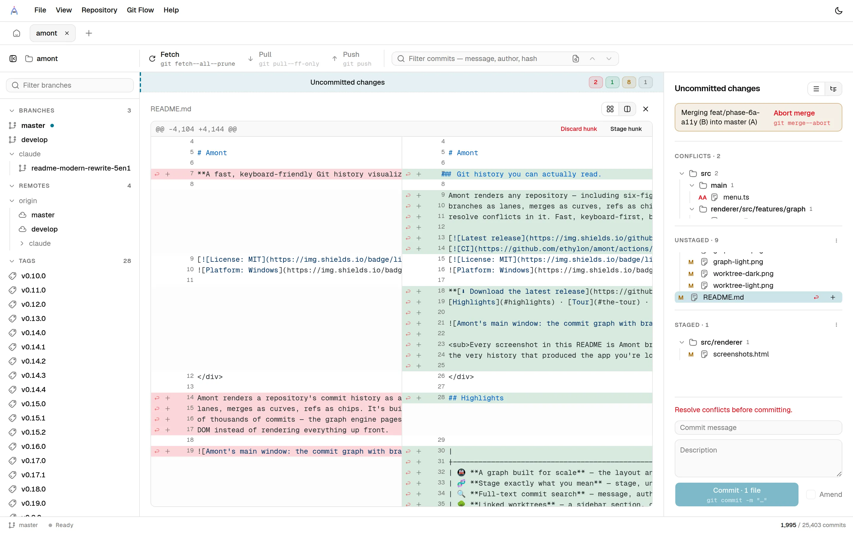Screen dimensions: 853x533
Task: Focus the Commit message field
Action: pyautogui.click(x=758, y=428)
